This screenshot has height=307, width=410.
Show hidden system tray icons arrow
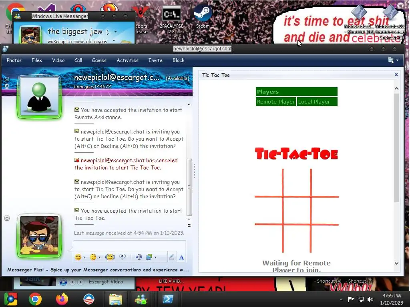point(341,299)
